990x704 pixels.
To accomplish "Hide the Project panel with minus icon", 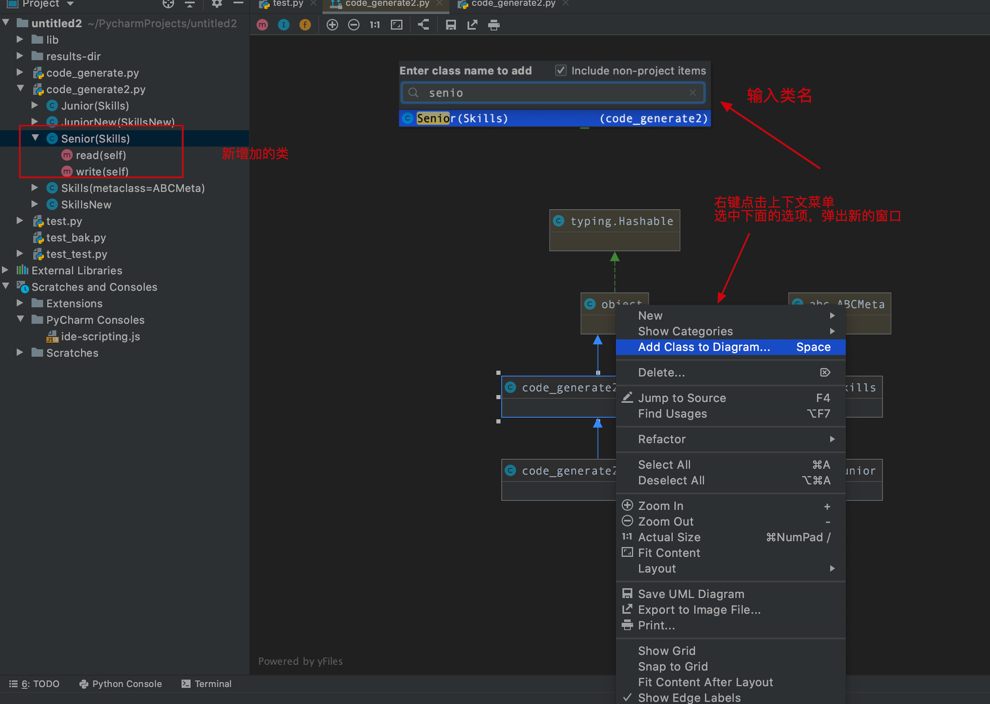I will [238, 4].
